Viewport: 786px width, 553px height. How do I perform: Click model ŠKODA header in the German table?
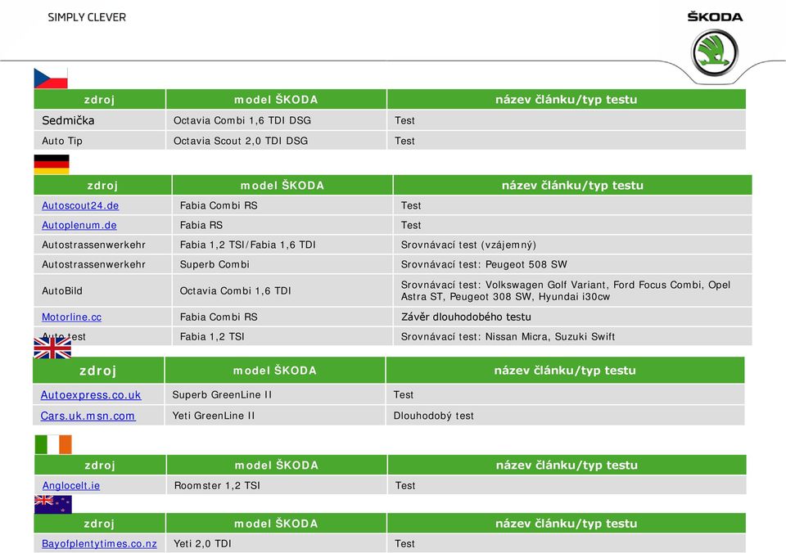282,185
